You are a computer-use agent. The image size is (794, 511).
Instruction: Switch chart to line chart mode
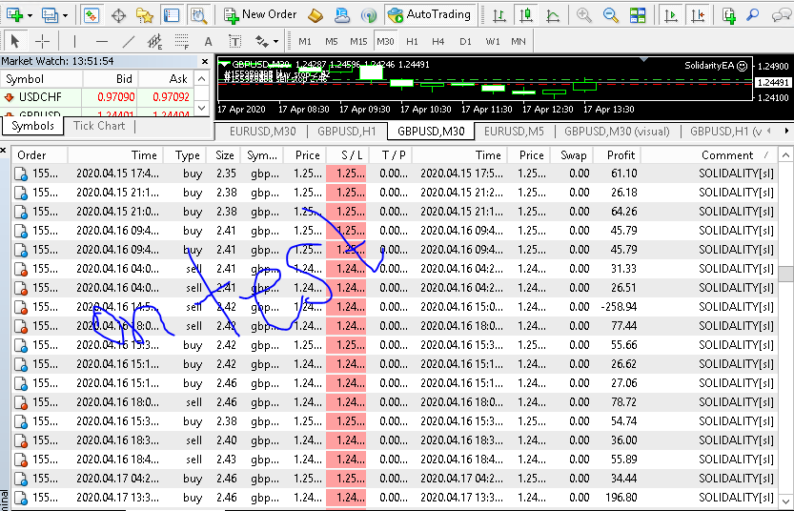tap(553, 15)
